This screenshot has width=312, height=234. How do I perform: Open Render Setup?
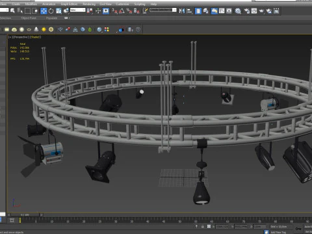247,11
